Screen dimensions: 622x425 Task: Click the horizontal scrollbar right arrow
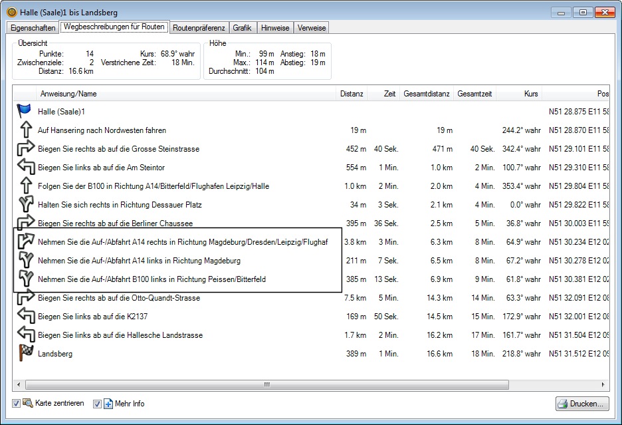click(603, 384)
